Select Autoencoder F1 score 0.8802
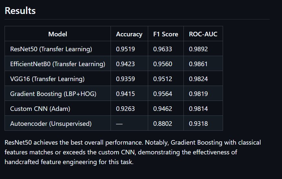The image size is (282, 179). point(163,124)
